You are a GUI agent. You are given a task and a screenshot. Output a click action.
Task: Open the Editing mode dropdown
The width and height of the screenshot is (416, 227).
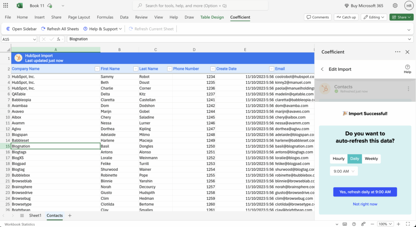374,17
